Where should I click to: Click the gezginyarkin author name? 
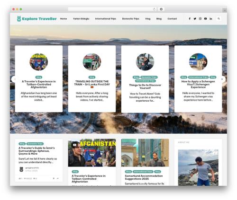32,168
